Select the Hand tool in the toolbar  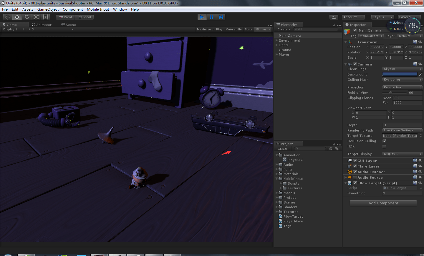7,17
